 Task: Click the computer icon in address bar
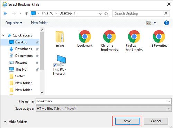coord(34,13)
